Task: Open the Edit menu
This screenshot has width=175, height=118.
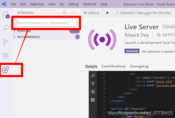Action: click(x=23, y=4)
